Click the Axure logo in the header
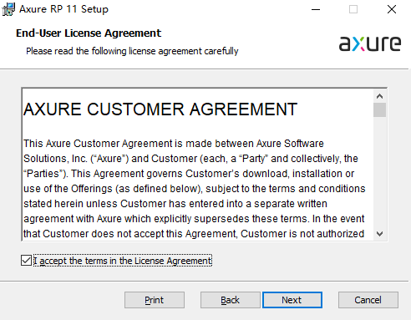 (x=370, y=43)
